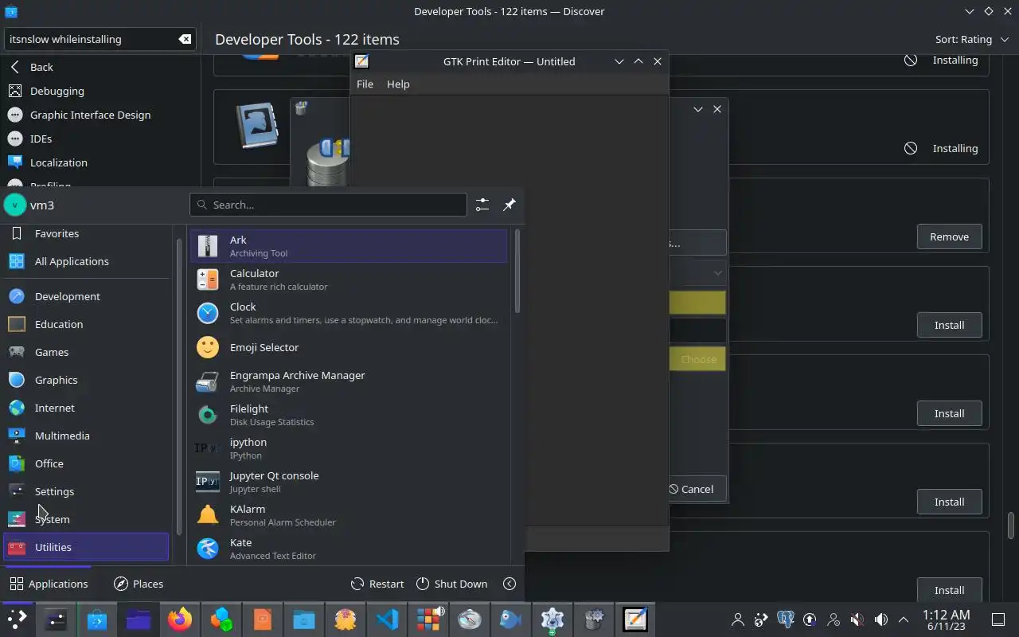The height and width of the screenshot is (637, 1019).
Task: Launch Emoji Selector
Action: click(x=349, y=347)
